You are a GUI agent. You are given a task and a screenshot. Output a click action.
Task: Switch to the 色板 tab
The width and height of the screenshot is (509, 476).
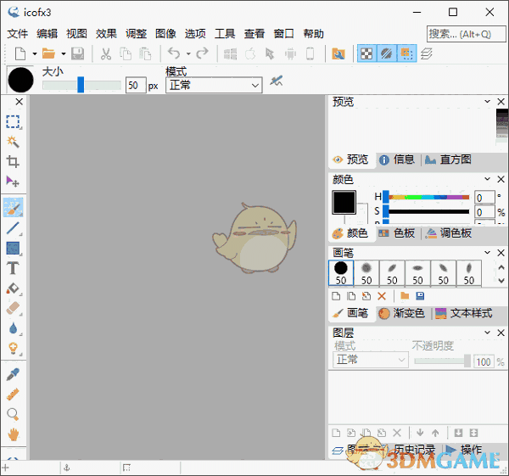[398, 233]
